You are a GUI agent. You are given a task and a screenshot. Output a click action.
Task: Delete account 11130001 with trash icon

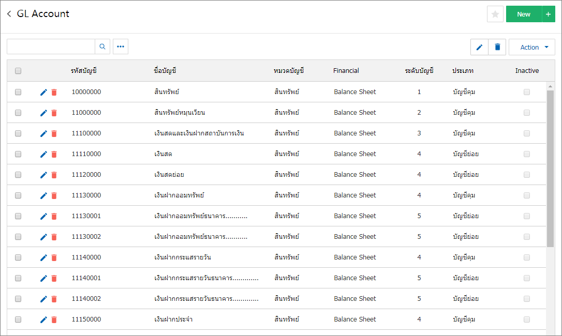pyautogui.click(x=54, y=217)
